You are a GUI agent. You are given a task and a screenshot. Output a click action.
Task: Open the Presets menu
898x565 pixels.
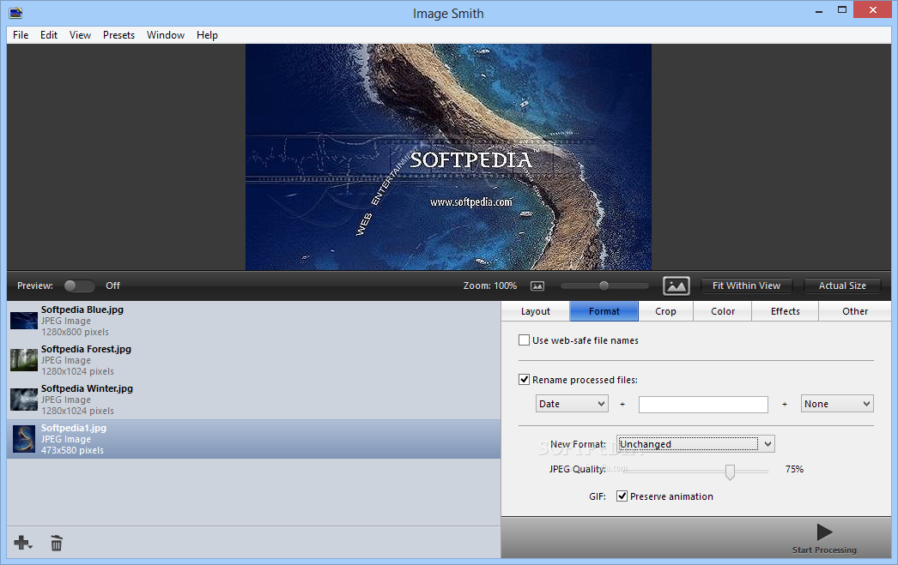(x=118, y=35)
